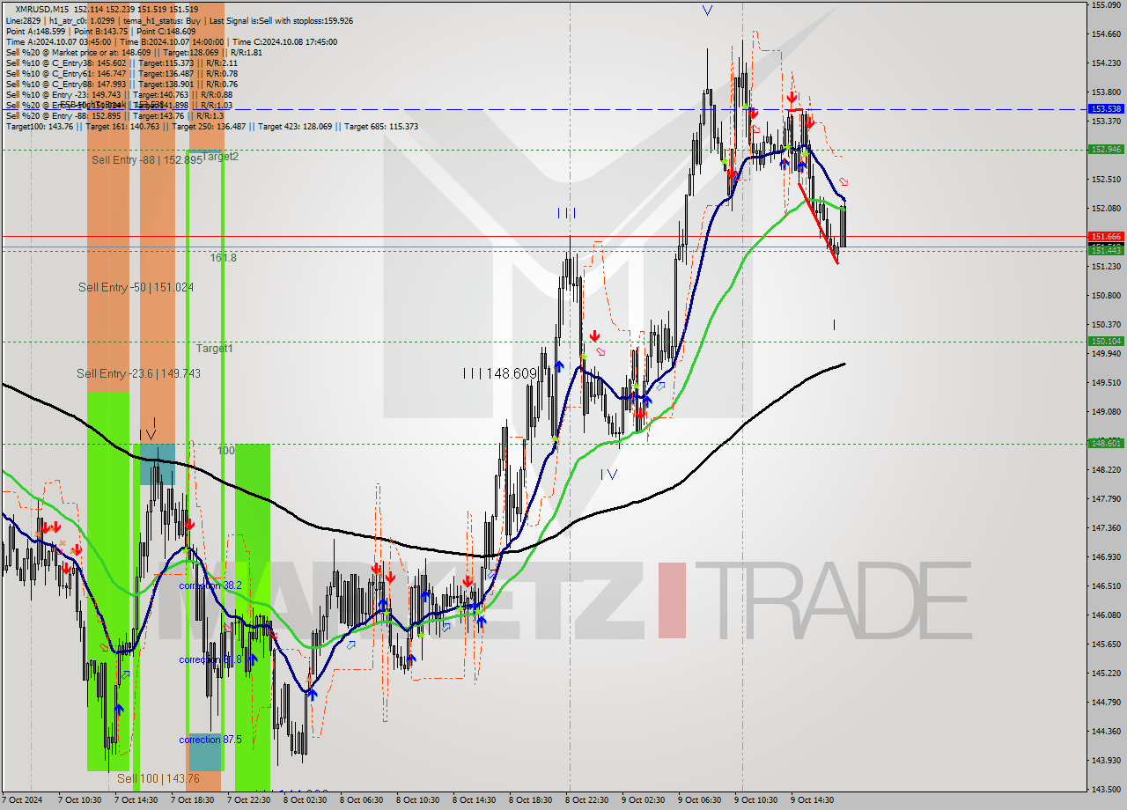Click the 143.930 price axis value
The width and height of the screenshot is (1127, 810).
click(1106, 761)
